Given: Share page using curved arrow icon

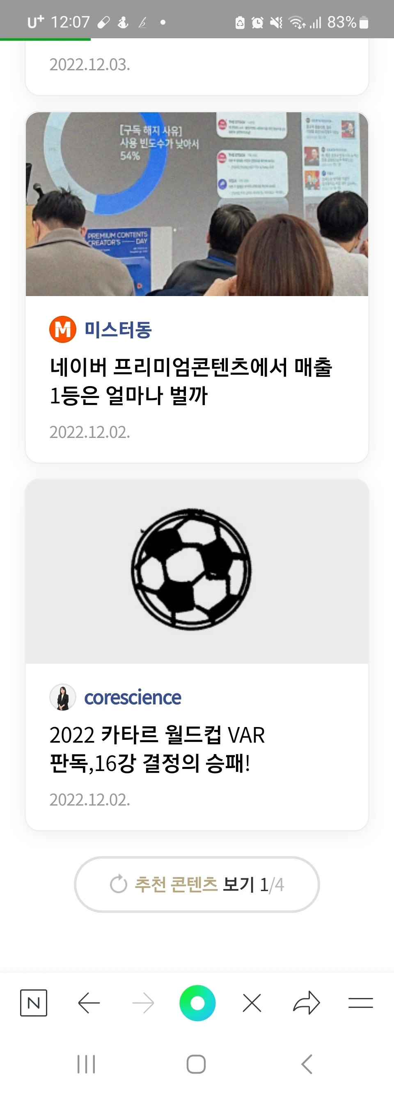Looking at the screenshot, I should pyautogui.click(x=306, y=1003).
